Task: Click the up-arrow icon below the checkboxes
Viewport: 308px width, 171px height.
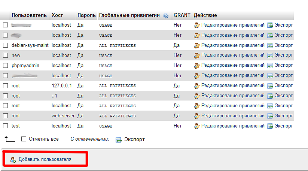Action: pyautogui.click(x=9, y=139)
